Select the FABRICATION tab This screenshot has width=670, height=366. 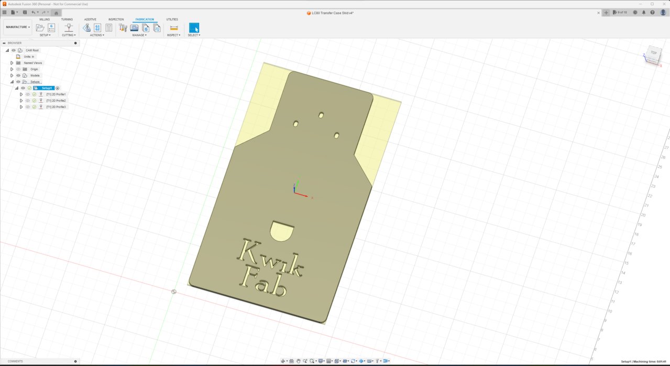coord(145,19)
